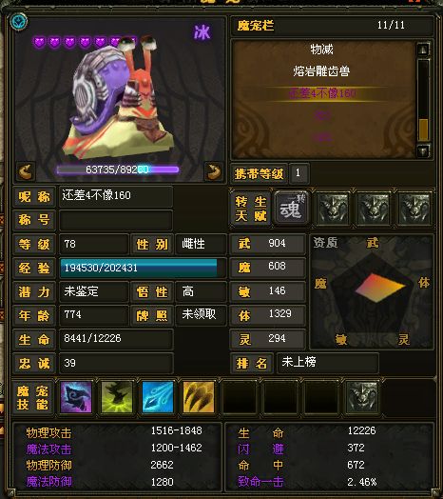This screenshot has width=443, height=499.
Task: Click the purple eye pet skill icon
Action: [x=76, y=397]
